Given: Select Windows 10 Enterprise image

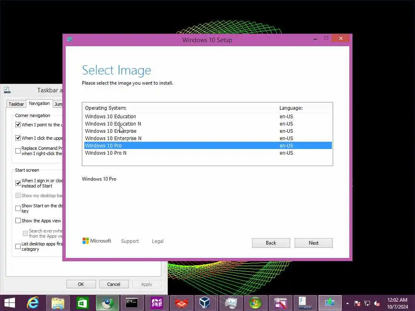Looking at the screenshot, I should [208, 131].
